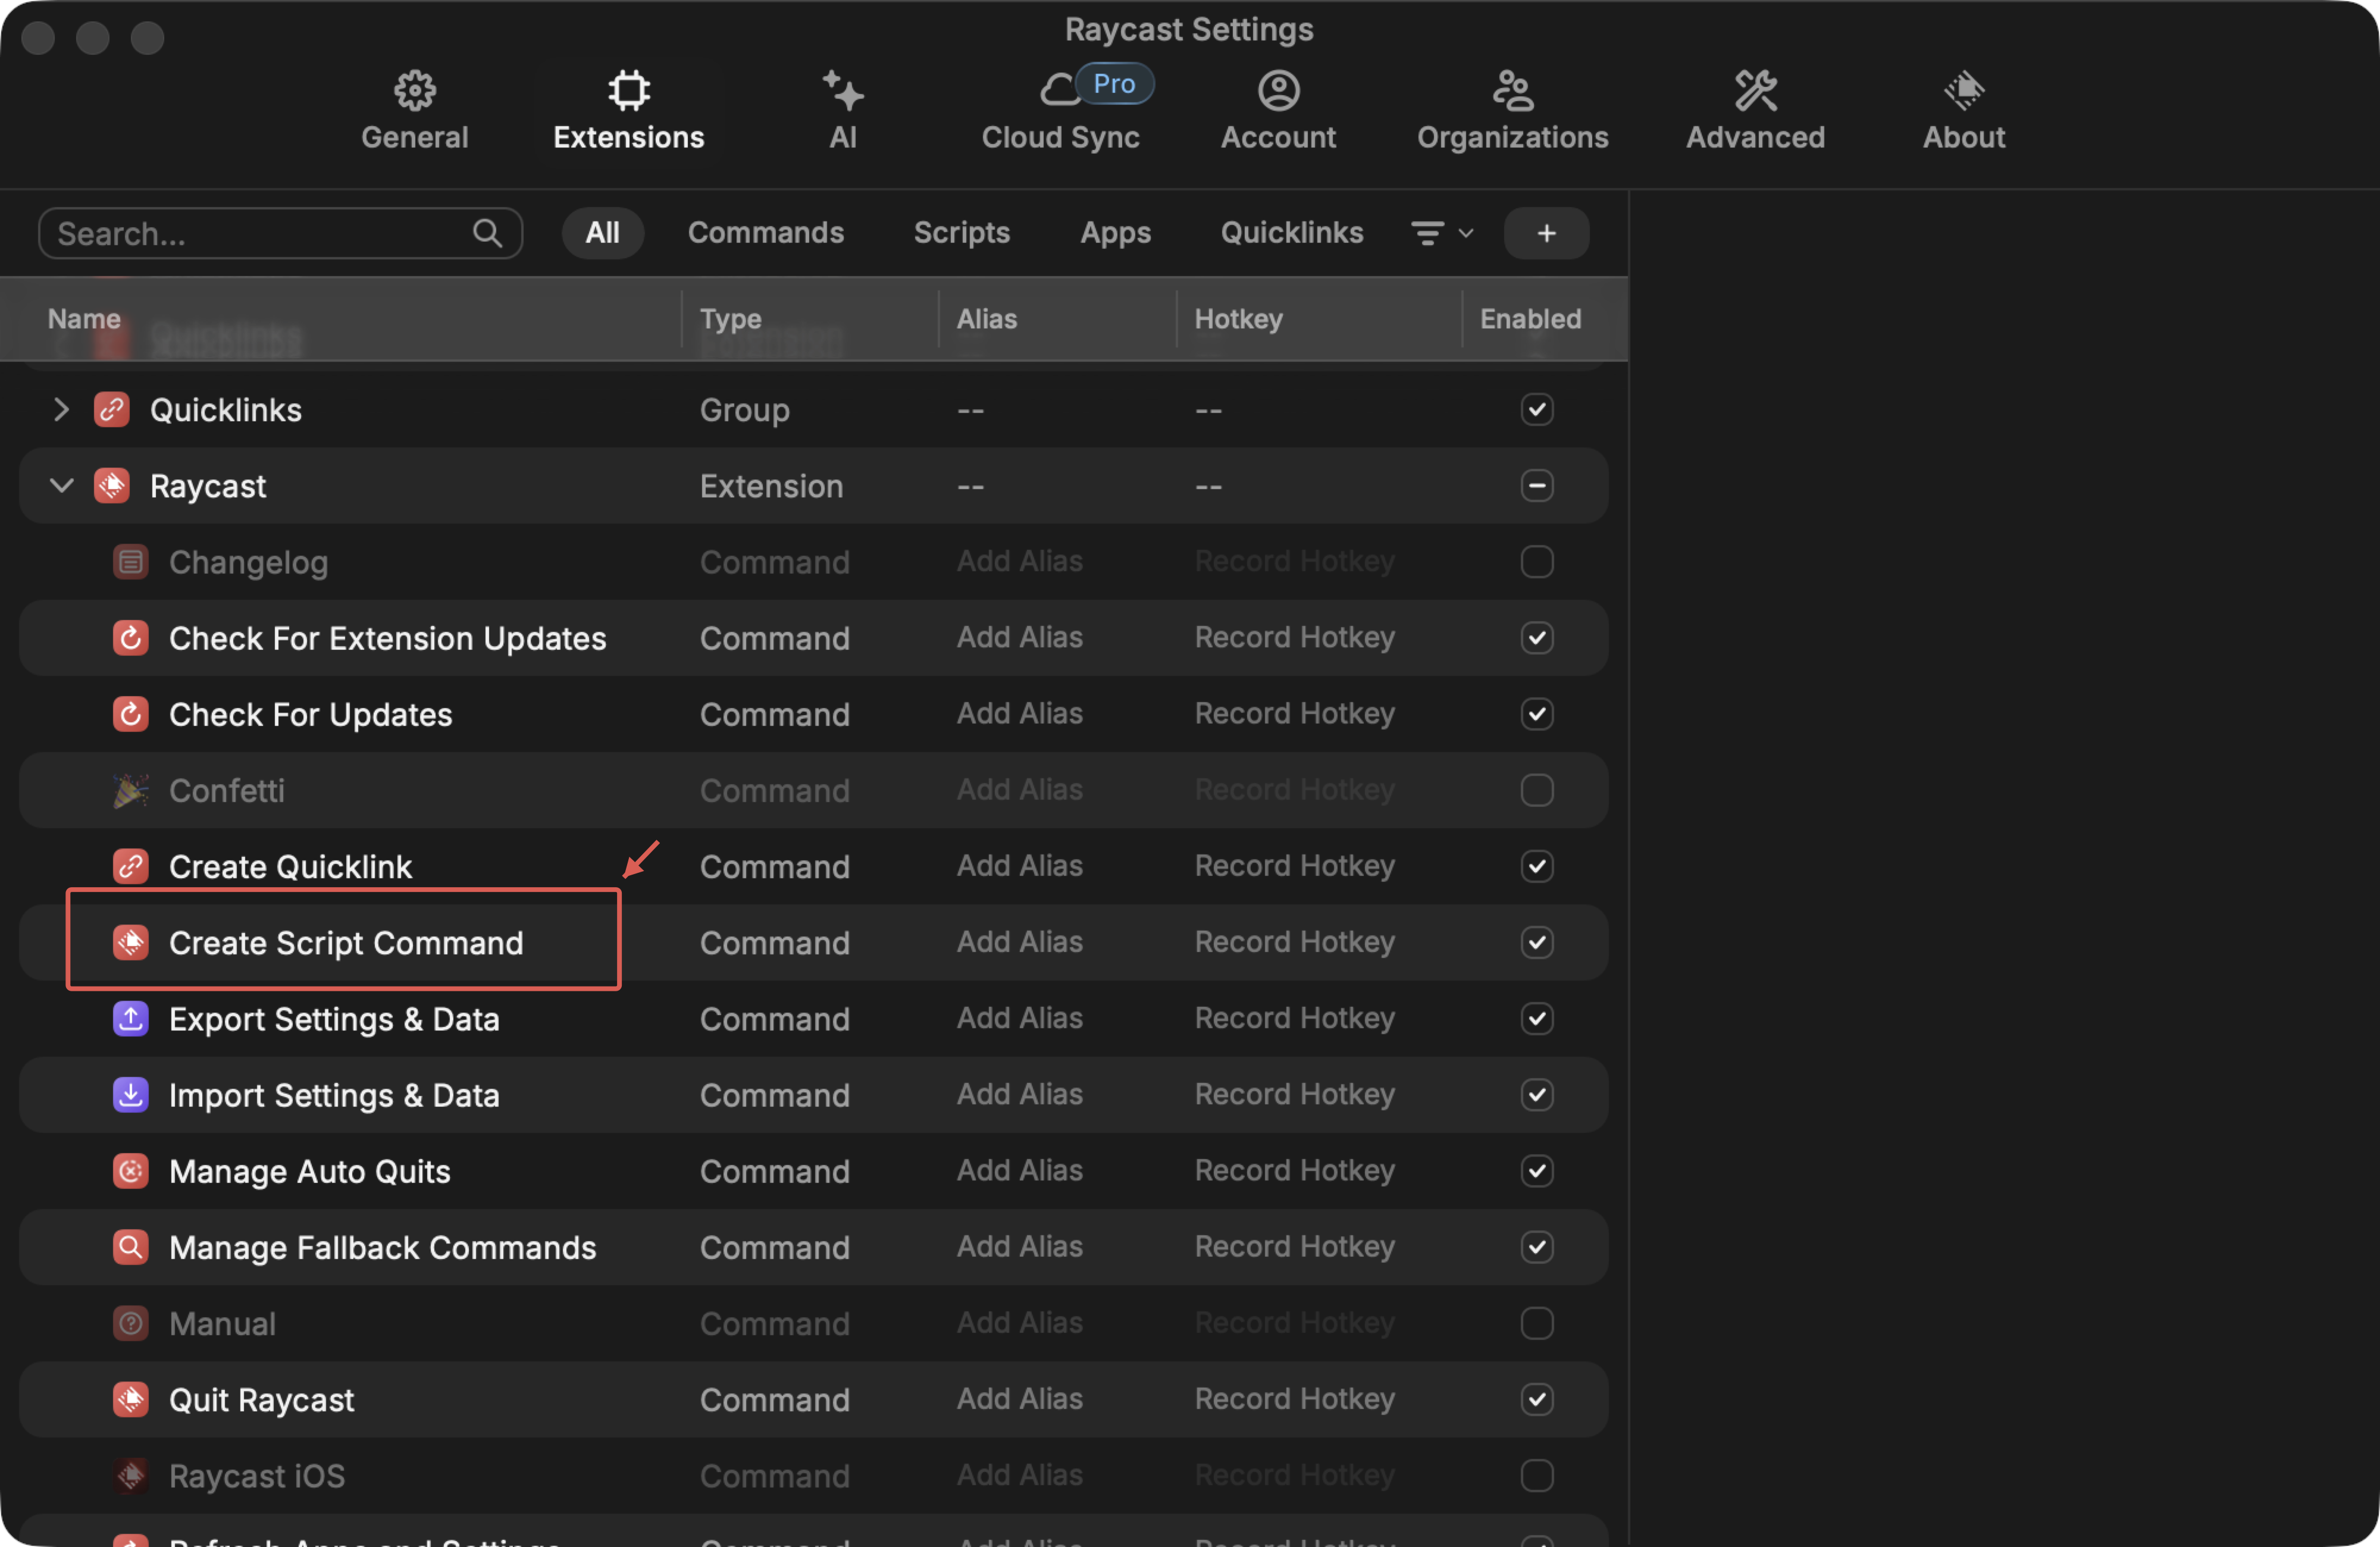Click the Create Script Command icon

coord(131,942)
